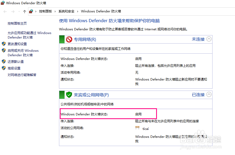The image size is (235, 155).
Task: Open 控制面板主页 link
Action: click(x=17, y=24)
